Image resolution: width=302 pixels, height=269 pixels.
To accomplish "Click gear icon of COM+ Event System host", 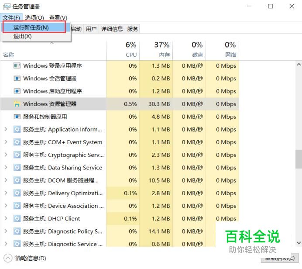I will (17, 142).
